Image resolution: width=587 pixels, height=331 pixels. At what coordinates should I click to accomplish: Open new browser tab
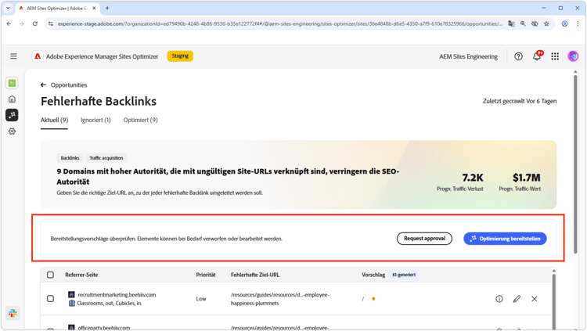pyautogui.click(x=107, y=8)
